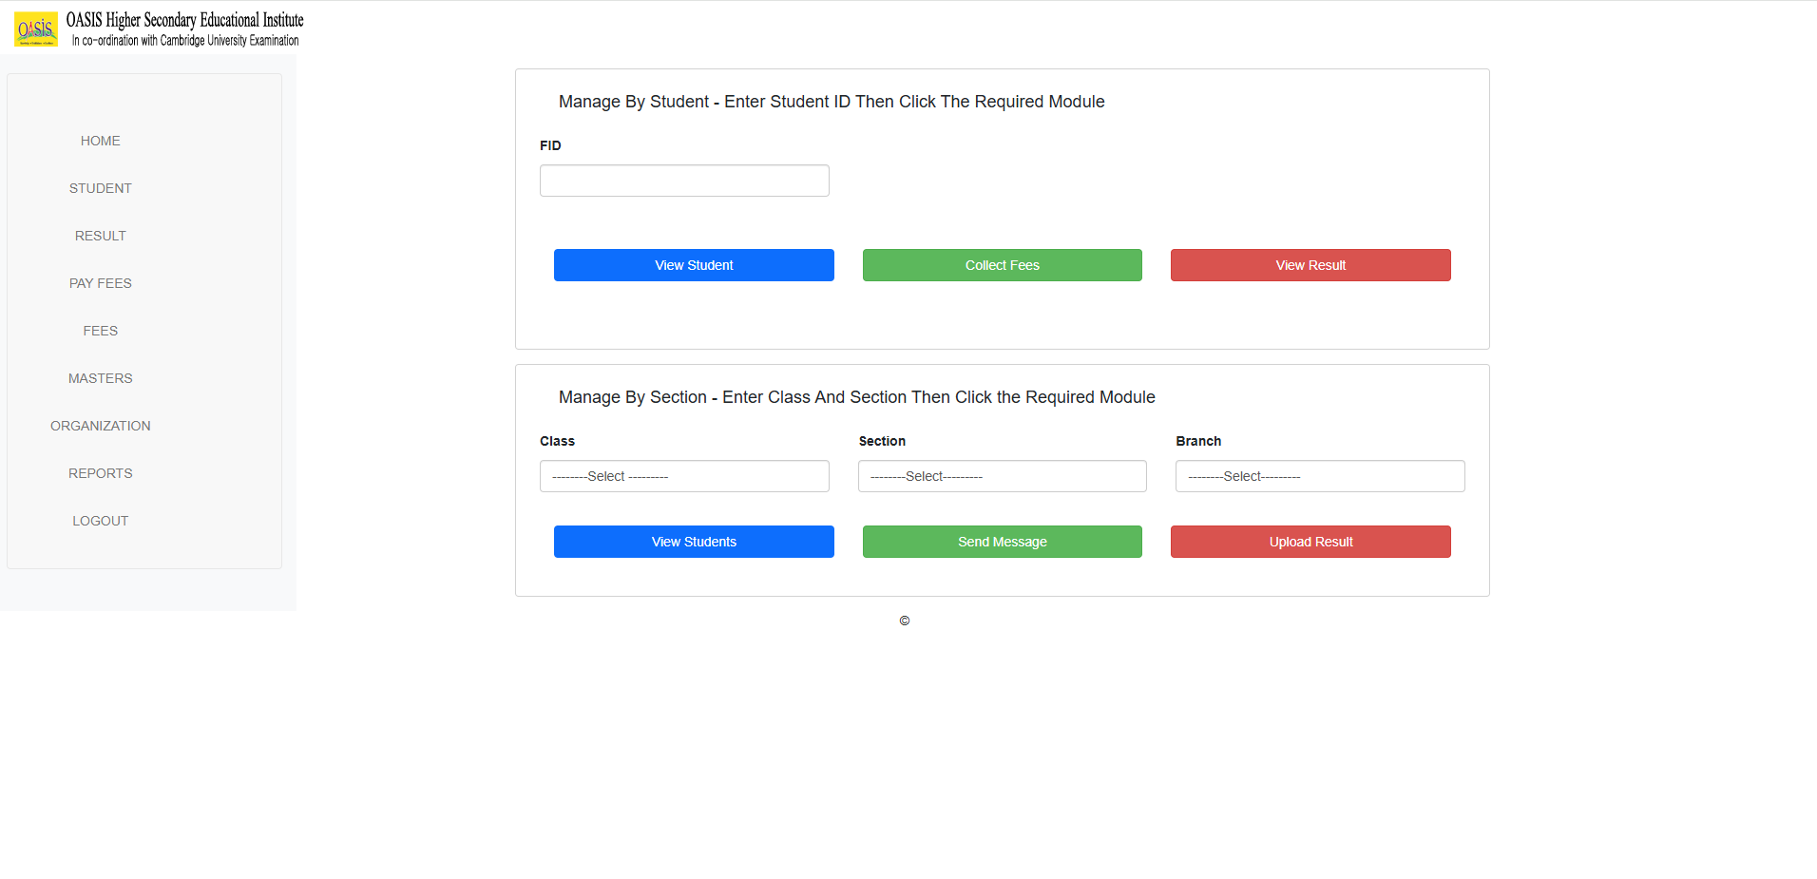Image resolution: width=1817 pixels, height=879 pixels.
Task: Open the ORGANIZATION page
Action: [x=100, y=426]
